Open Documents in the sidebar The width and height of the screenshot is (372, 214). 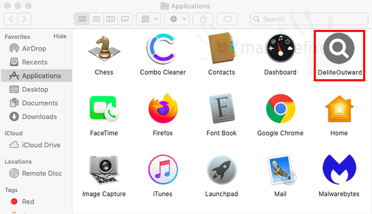click(x=36, y=103)
